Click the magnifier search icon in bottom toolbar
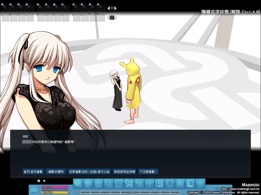 click(x=78, y=183)
